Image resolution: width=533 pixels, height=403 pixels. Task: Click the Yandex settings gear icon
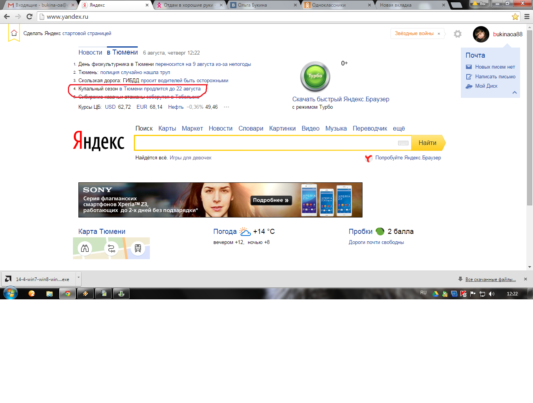click(x=458, y=34)
